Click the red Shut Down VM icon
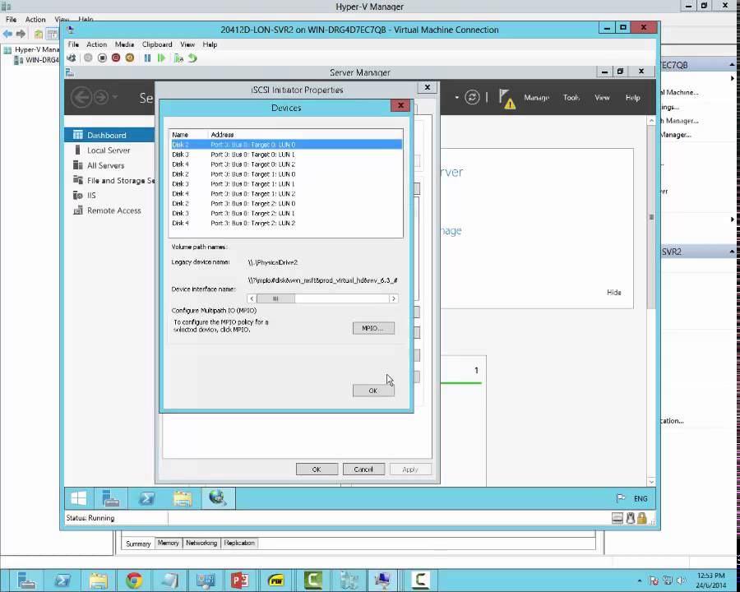Viewport: 740px width, 592px height. [116, 58]
